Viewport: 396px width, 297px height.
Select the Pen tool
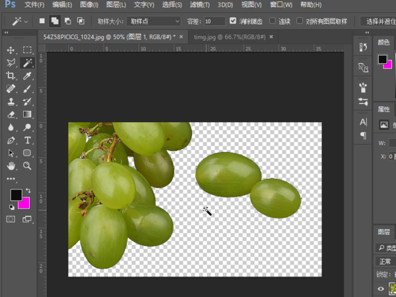pos(11,140)
